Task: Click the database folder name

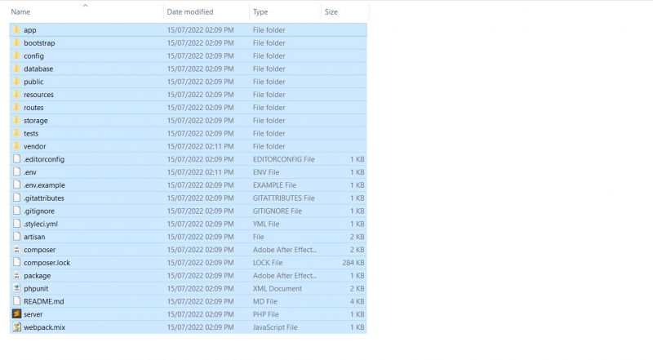Action: point(38,69)
